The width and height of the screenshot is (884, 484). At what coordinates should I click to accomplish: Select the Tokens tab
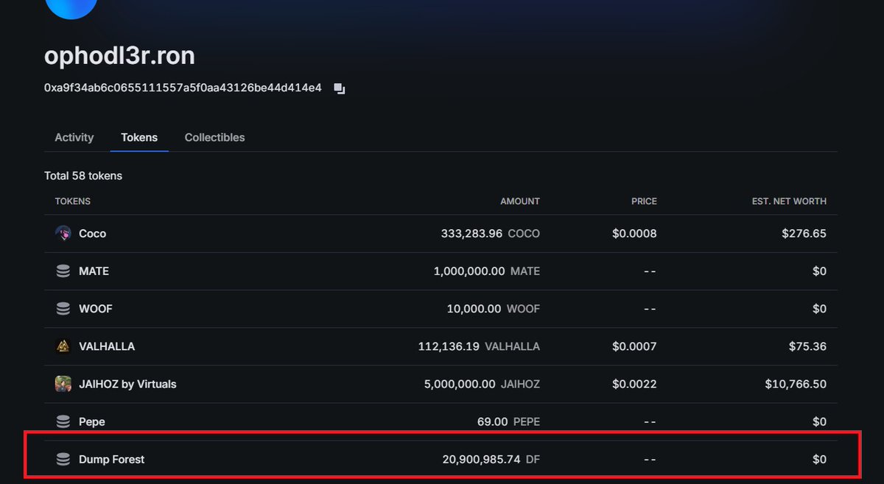tap(139, 137)
